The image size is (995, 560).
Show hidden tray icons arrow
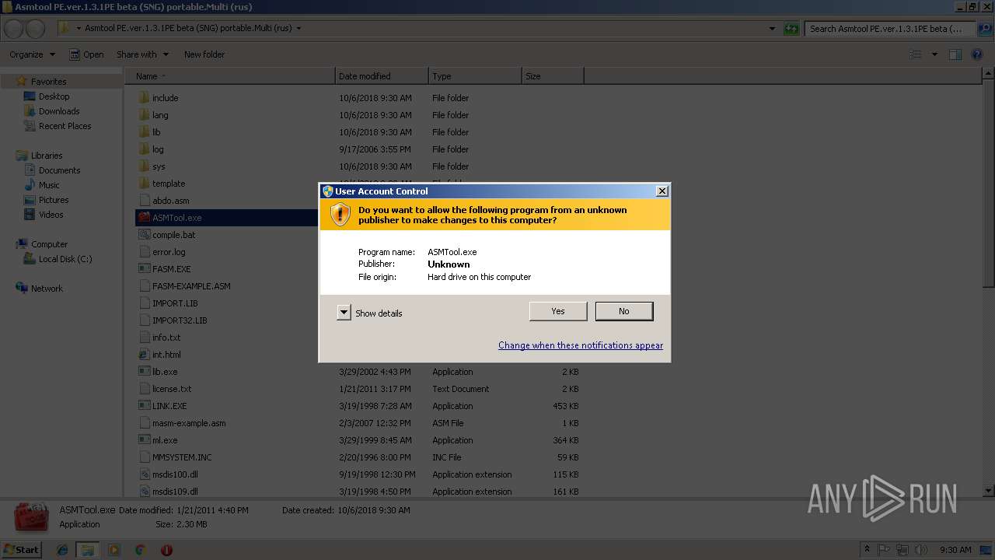(867, 550)
